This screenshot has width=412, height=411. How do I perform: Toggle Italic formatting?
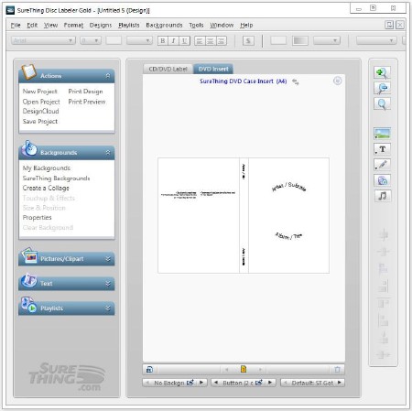point(174,40)
